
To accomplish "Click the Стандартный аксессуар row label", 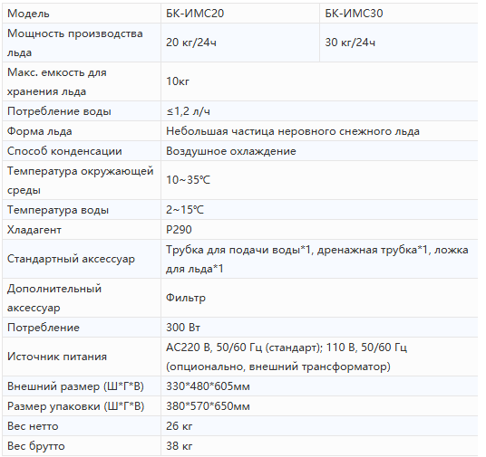I will click(71, 259).
